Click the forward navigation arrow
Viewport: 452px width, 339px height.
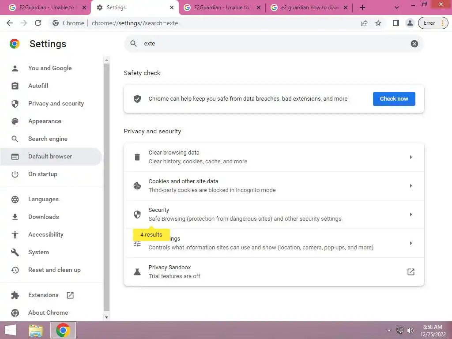click(x=24, y=23)
